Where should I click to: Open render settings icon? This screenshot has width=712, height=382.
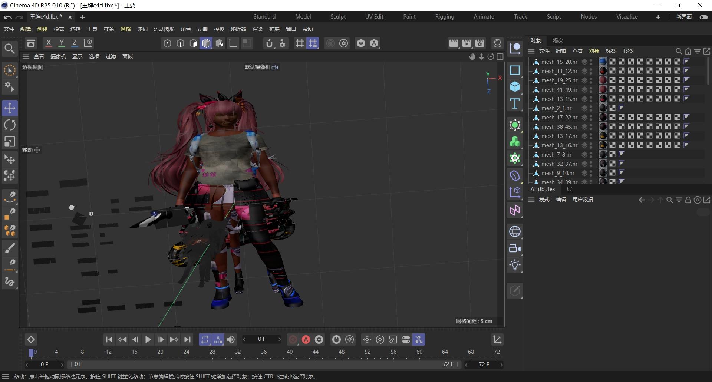point(480,43)
